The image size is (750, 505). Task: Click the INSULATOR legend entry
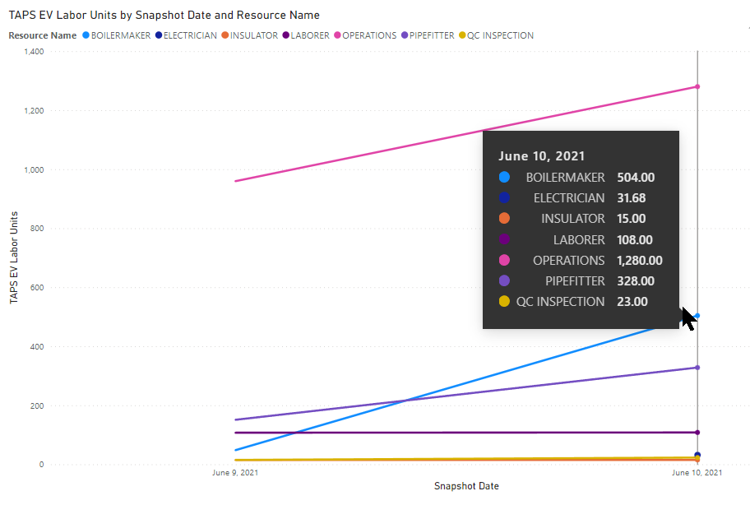coord(253,35)
